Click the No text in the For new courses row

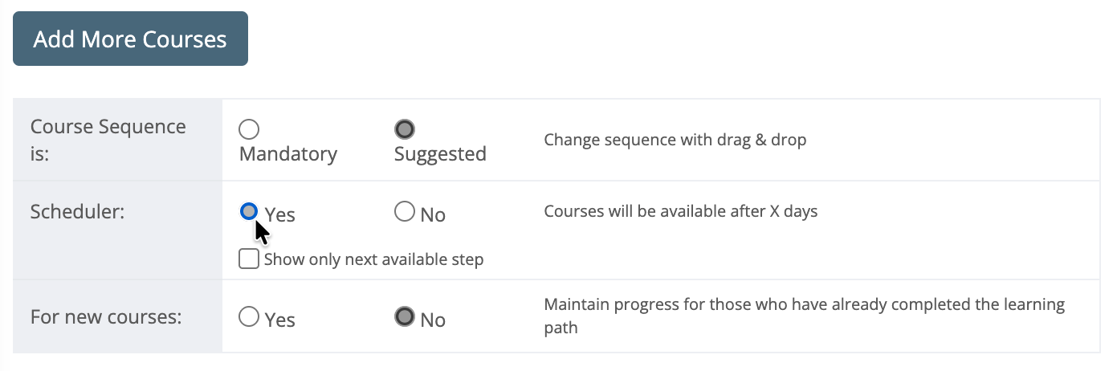(433, 320)
